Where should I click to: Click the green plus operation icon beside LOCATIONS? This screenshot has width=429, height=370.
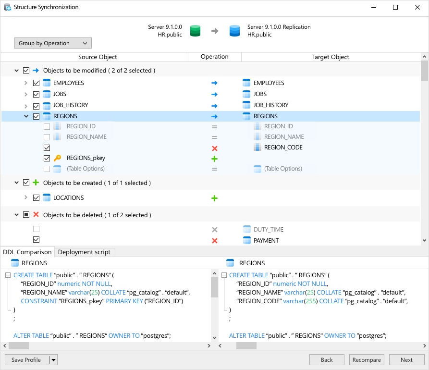[214, 197]
